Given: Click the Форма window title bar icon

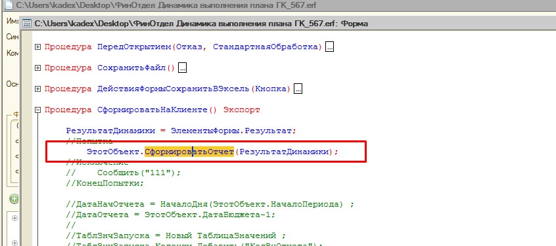Looking at the screenshot, I should 27,24.
